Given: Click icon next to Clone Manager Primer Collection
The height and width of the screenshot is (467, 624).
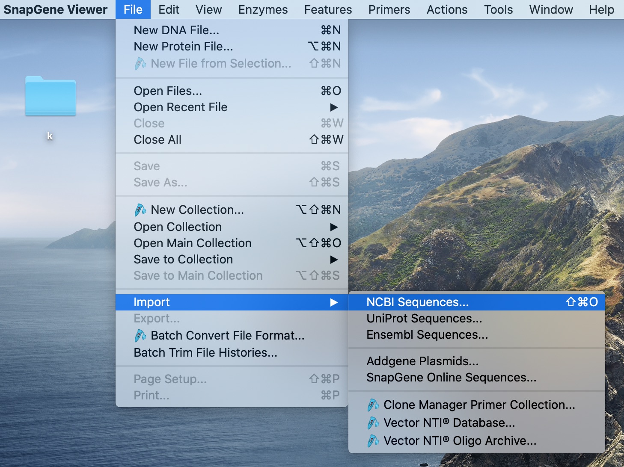Looking at the screenshot, I should (373, 405).
